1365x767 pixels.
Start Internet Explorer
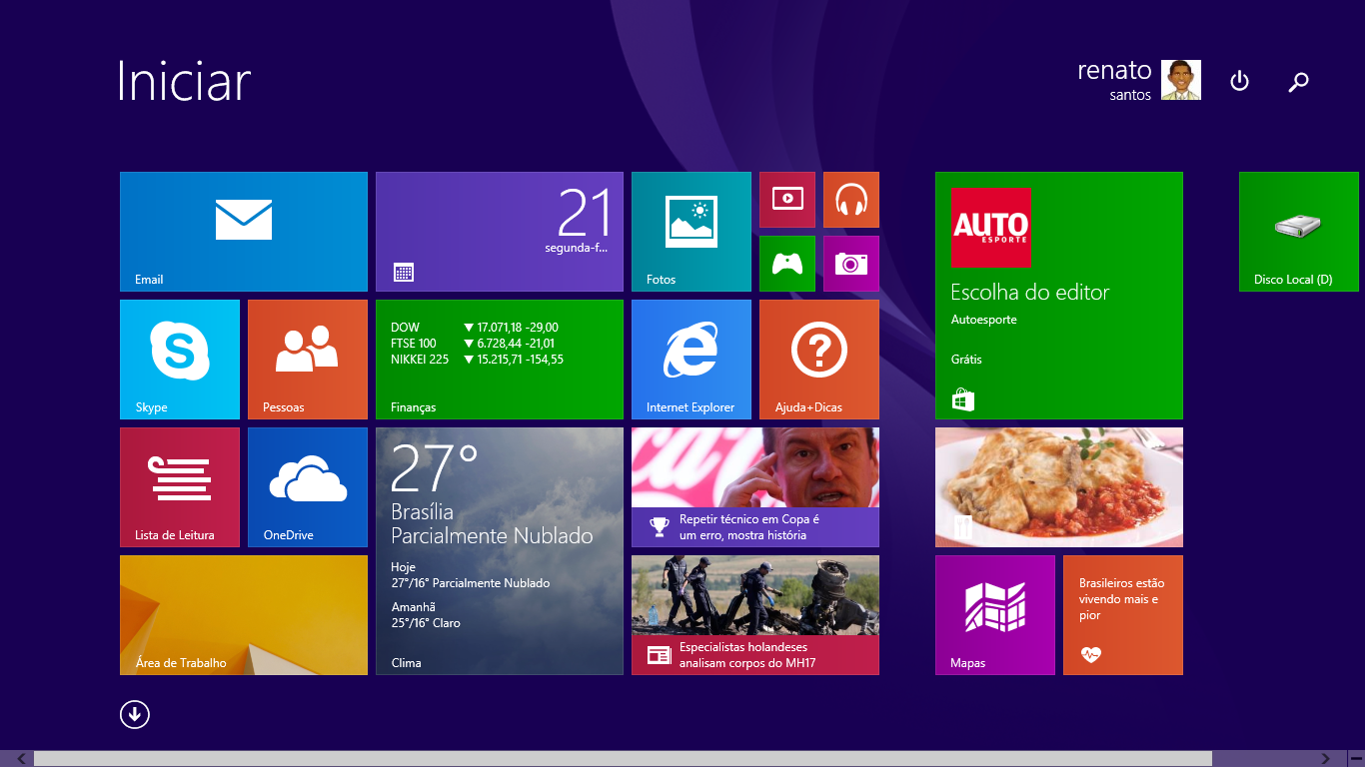690,359
